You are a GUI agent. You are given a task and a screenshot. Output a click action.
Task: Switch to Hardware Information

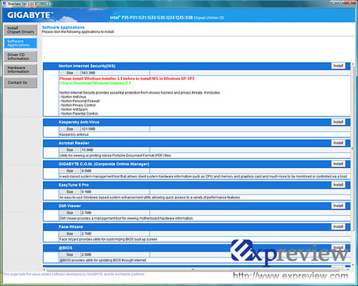21,69
